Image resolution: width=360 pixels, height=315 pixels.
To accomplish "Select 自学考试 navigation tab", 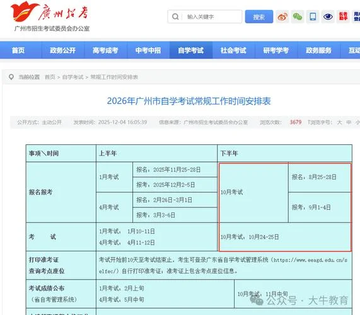I will pos(191,50).
